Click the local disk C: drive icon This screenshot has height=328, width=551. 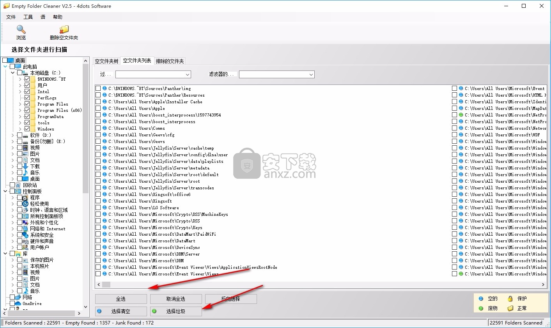(26, 73)
